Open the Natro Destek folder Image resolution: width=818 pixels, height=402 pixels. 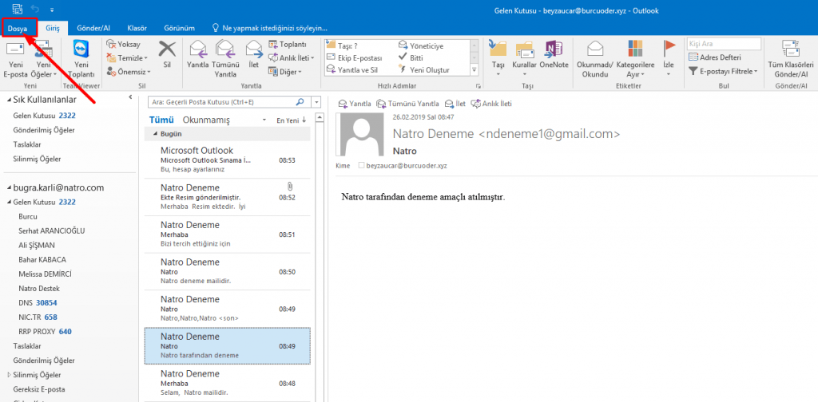(39, 288)
